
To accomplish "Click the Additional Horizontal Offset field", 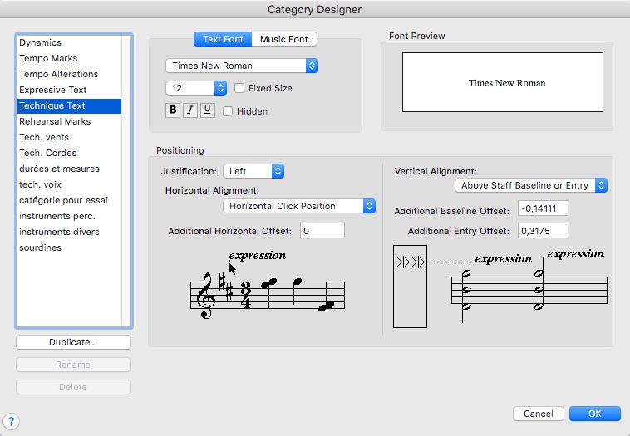I will pyautogui.click(x=322, y=231).
